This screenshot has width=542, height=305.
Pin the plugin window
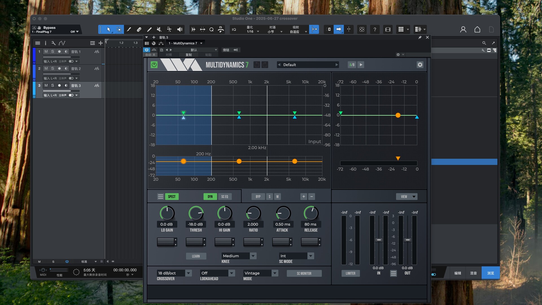(420, 37)
